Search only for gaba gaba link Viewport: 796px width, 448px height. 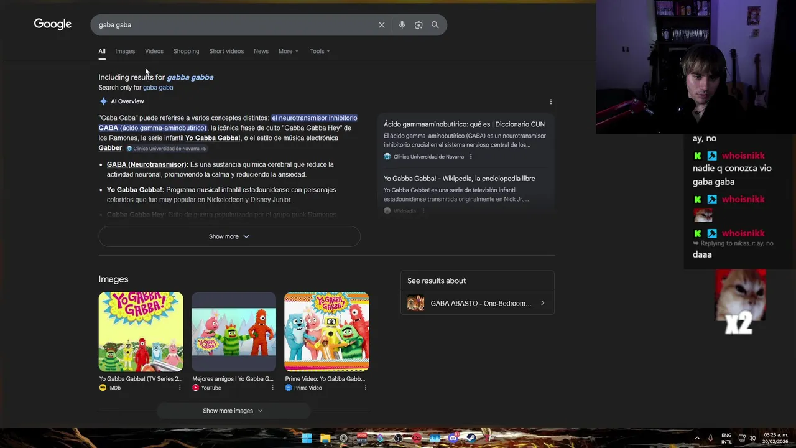(158, 88)
